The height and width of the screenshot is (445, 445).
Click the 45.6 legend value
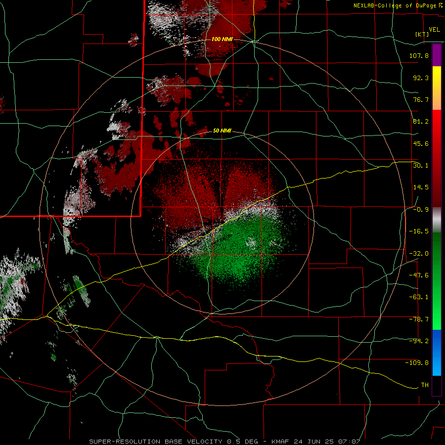tap(421, 143)
